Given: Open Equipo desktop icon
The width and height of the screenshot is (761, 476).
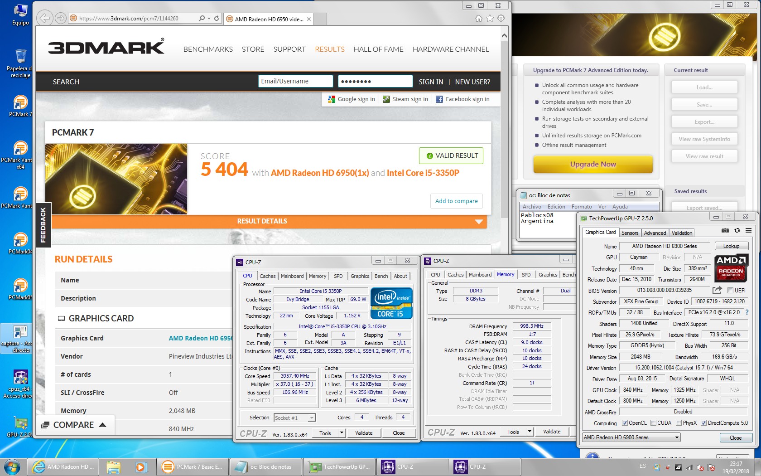Looking at the screenshot, I should [20, 15].
